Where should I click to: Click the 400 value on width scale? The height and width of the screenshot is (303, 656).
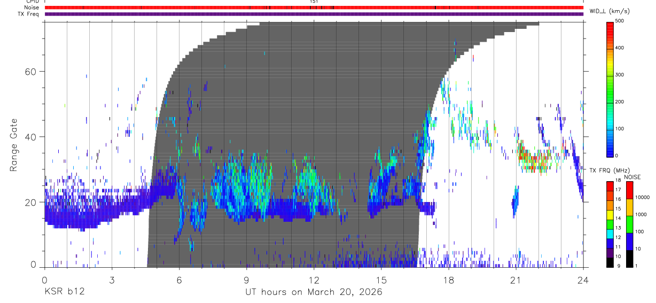[620, 48]
